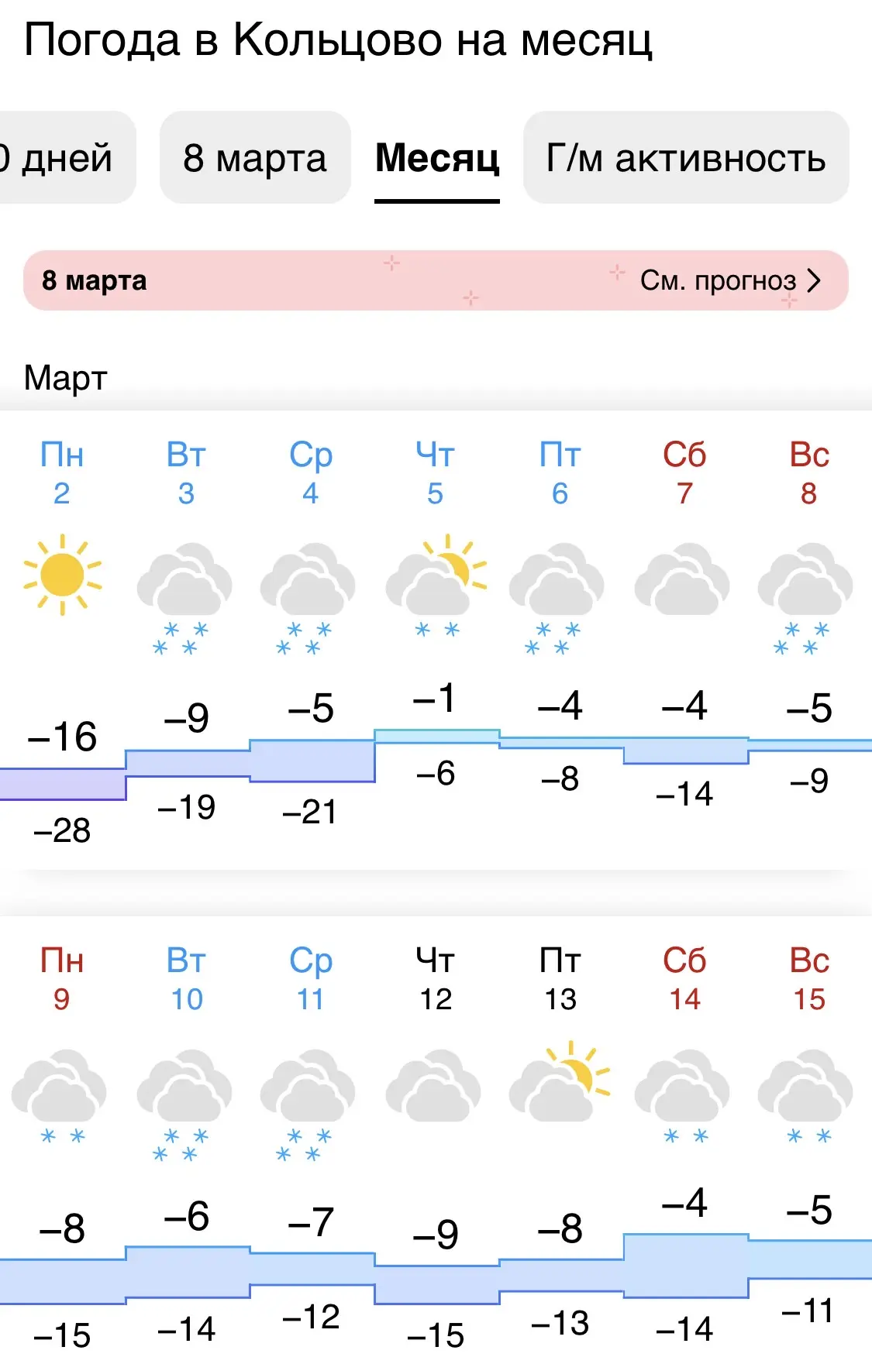Switch to the 8 марта tab
Screen dimensions: 872x1364
[x=254, y=158]
